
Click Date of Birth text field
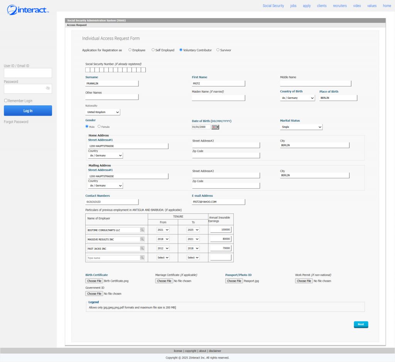pos(201,127)
